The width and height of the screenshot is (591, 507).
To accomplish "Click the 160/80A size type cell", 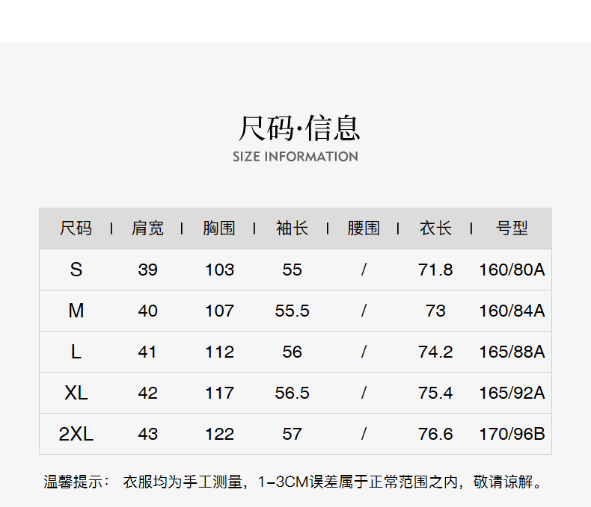I will click(x=512, y=270).
